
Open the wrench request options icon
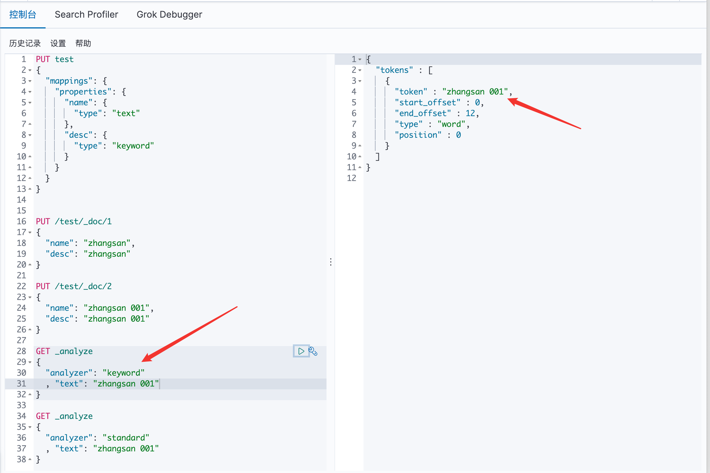(x=313, y=351)
